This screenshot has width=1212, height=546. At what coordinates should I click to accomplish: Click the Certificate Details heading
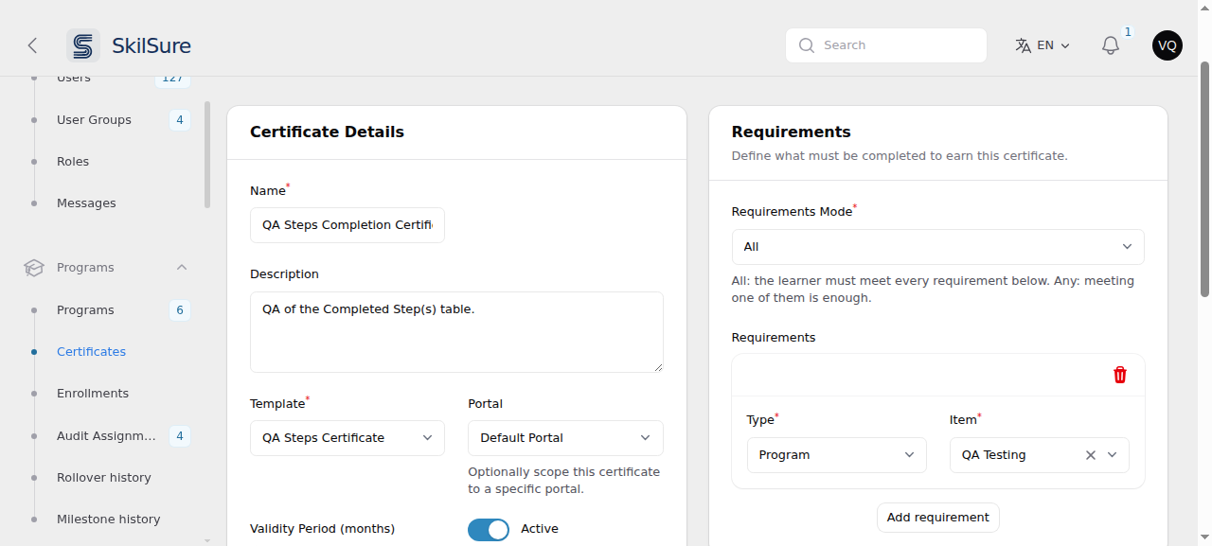coord(327,132)
